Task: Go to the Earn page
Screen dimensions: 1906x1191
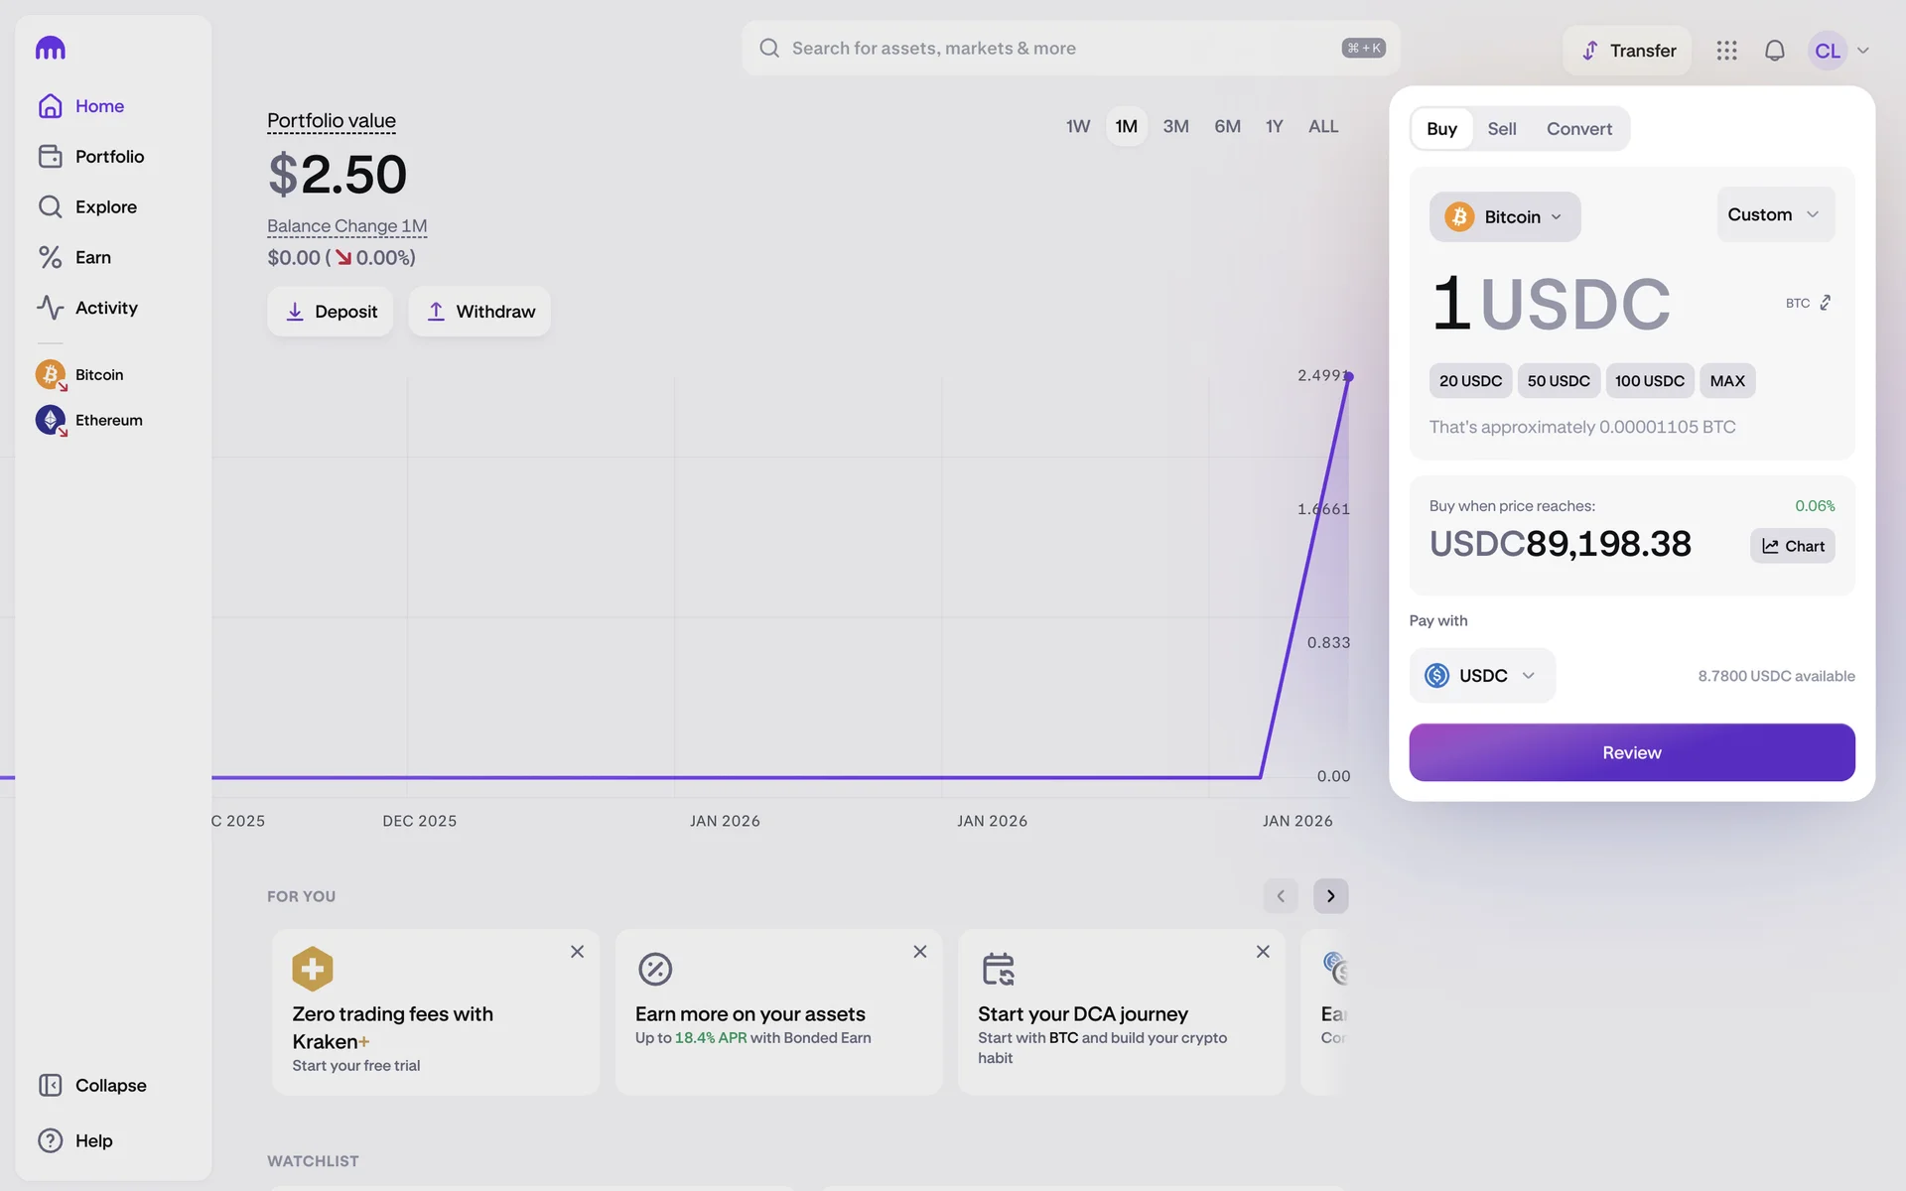Action: [x=92, y=258]
